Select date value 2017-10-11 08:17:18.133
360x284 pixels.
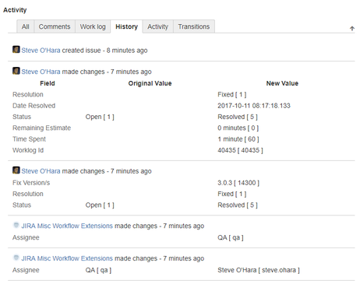(254, 106)
